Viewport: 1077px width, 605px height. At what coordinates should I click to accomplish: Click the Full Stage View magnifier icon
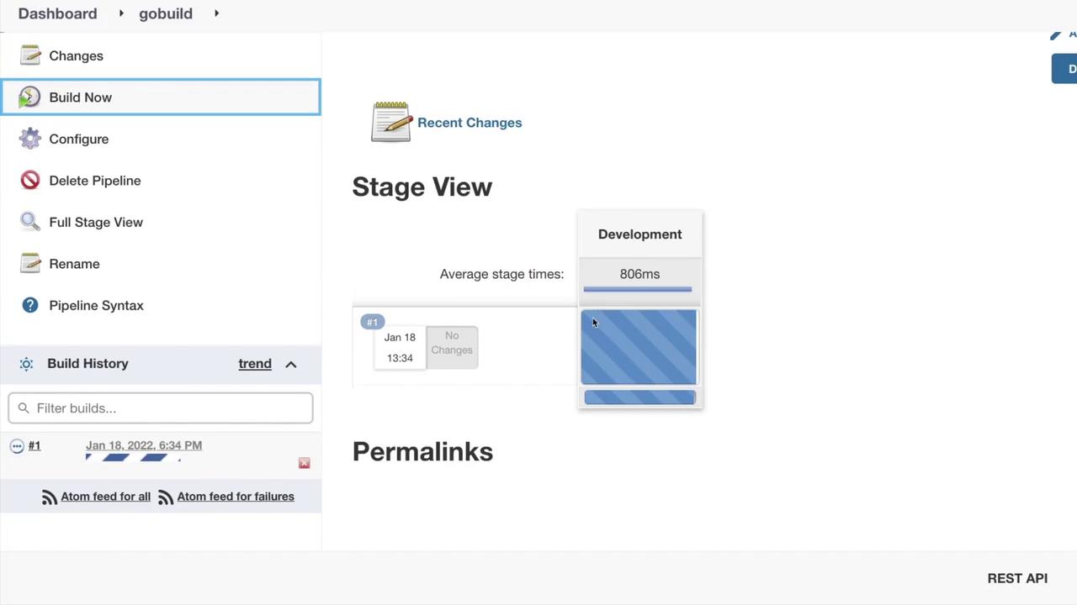[x=30, y=222]
